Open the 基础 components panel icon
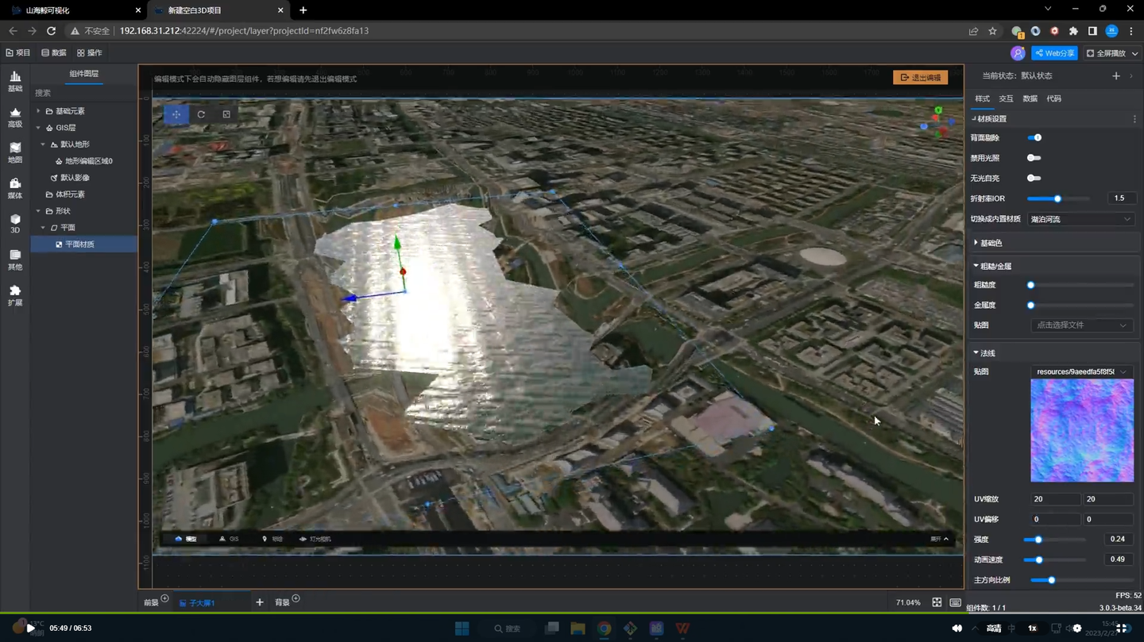Screen dimensions: 1144x642 15,81
